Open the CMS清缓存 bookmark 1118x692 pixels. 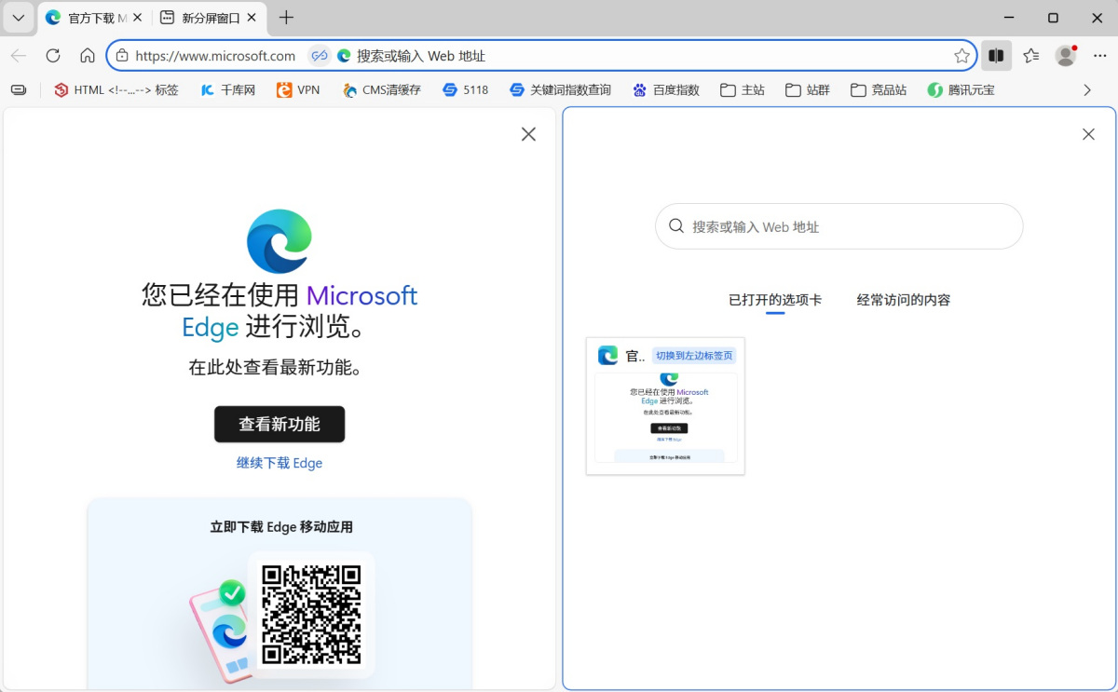pos(381,89)
